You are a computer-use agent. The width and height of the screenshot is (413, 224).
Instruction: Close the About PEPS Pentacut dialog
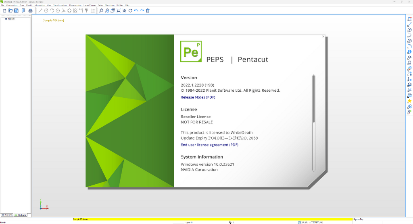(323, 37)
